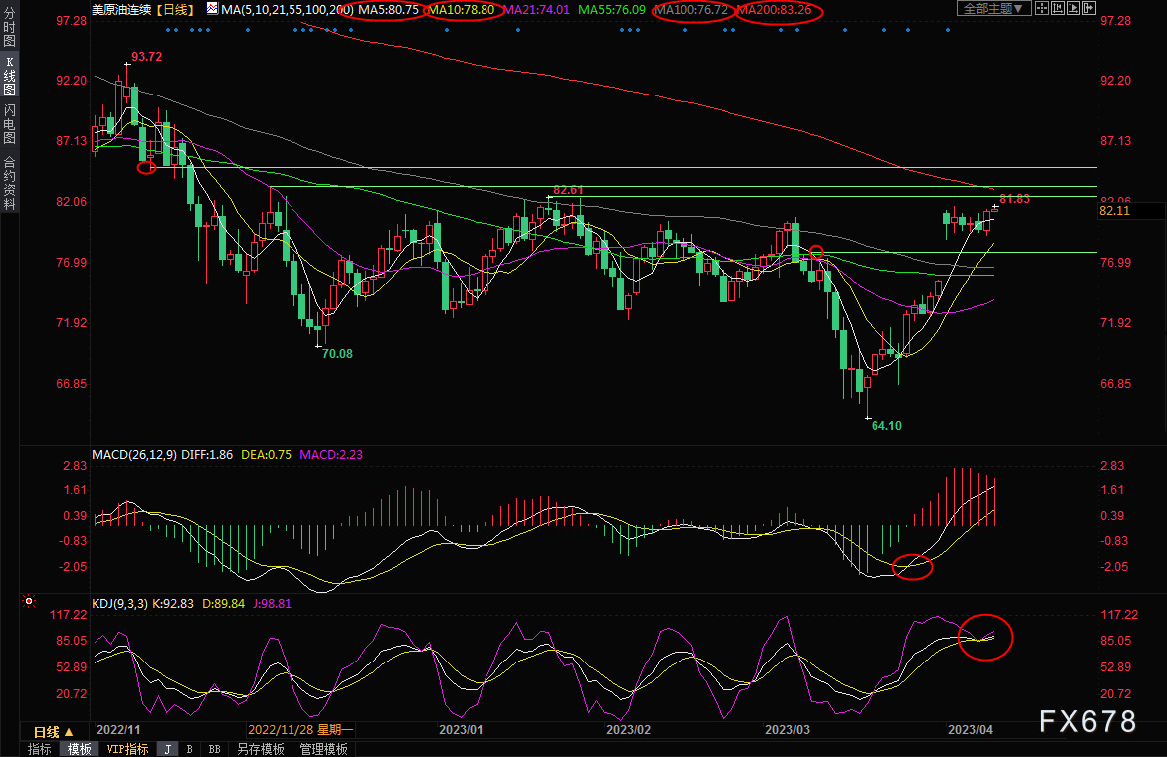This screenshot has height=757, width=1167.
Task: Click the 2023/02 time axis label
Action: pos(628,730)
